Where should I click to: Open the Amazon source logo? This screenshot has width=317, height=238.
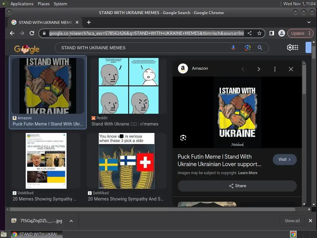tap(183, 68)
